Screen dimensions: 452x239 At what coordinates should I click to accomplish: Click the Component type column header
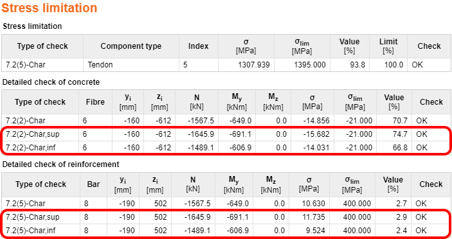click(131, 46)
